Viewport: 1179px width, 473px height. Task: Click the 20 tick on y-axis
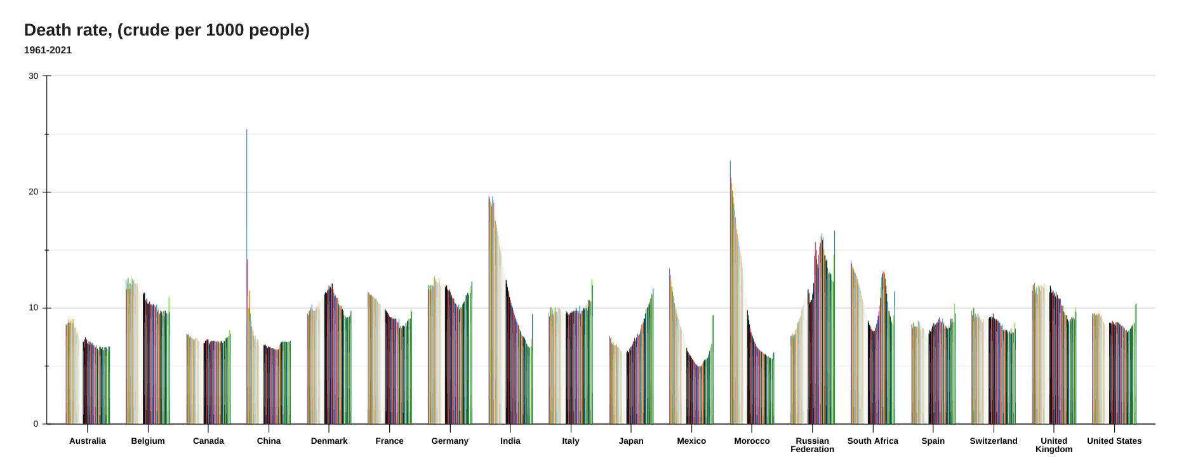[x=33, y=192]
